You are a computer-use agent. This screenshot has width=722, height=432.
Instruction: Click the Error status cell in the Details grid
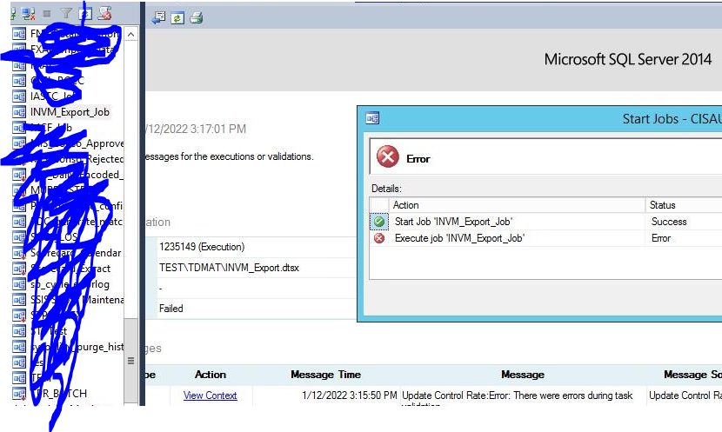click(661, 238)
